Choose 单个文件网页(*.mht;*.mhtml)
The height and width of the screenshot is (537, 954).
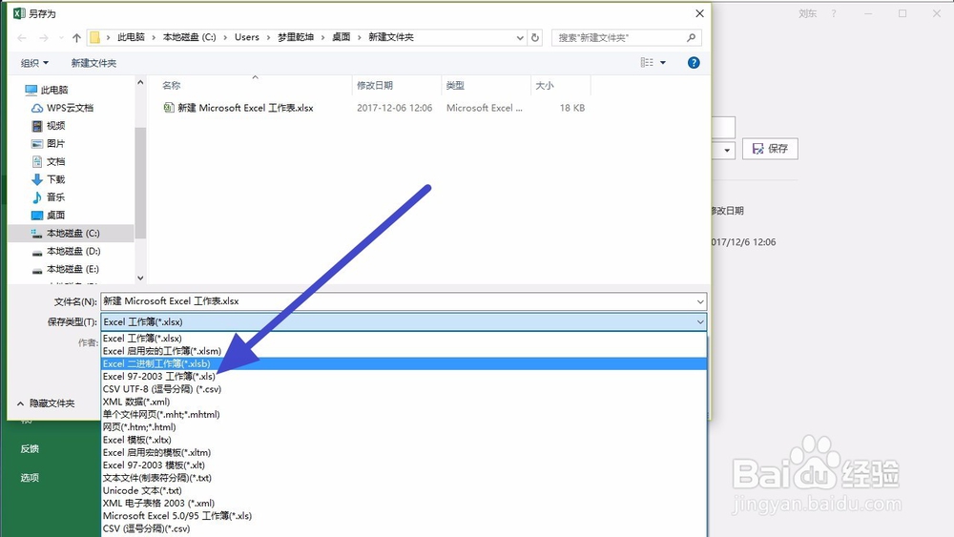tap(404, 415)
